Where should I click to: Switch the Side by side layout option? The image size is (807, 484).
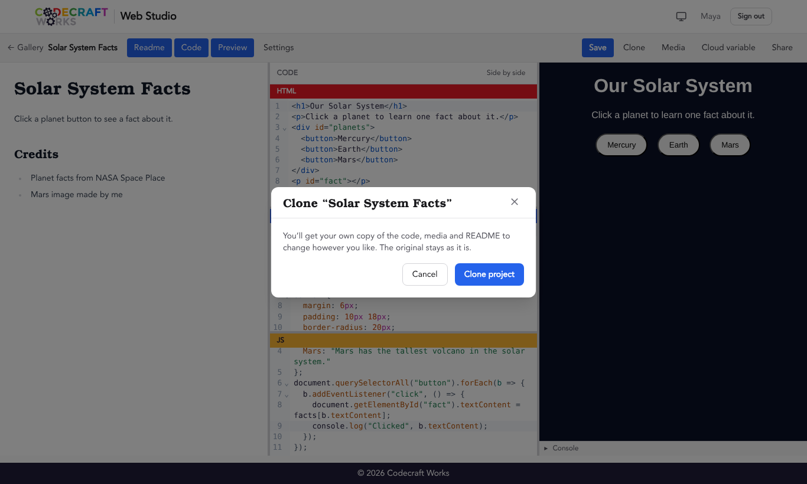(506, 73)
